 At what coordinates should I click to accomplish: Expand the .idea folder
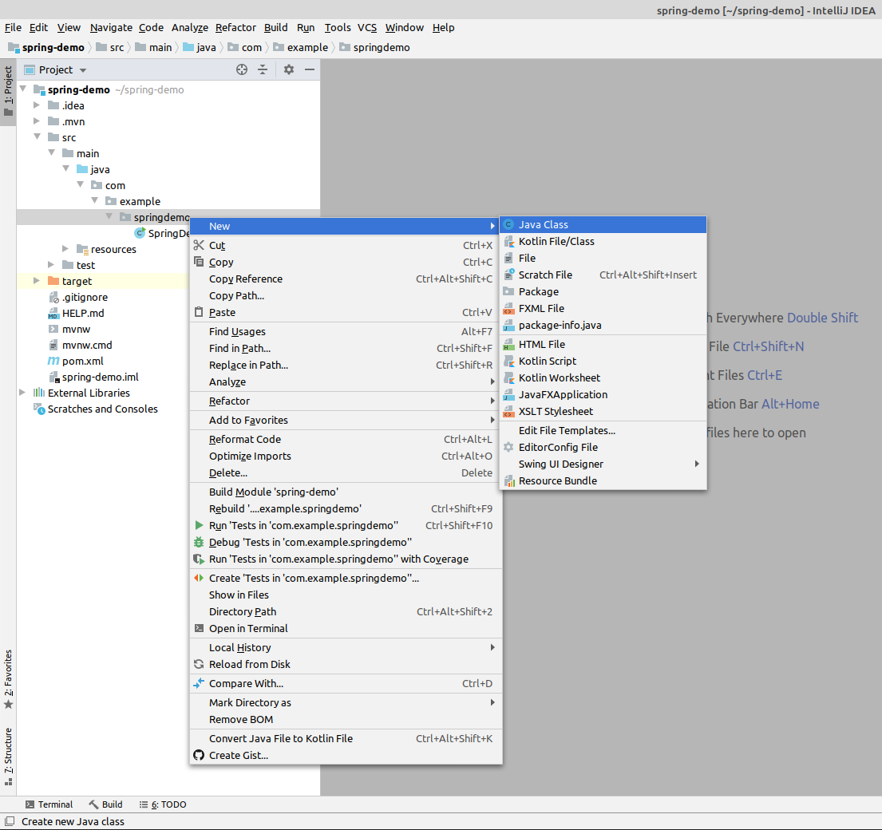click(37, 105)
